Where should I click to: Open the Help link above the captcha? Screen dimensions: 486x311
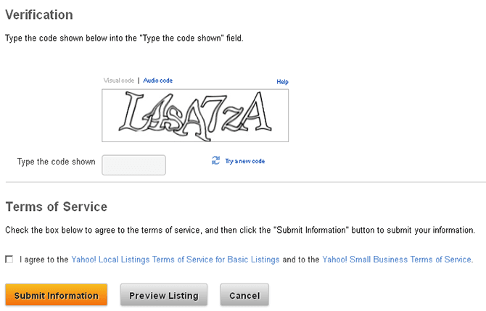coord(282,82)
